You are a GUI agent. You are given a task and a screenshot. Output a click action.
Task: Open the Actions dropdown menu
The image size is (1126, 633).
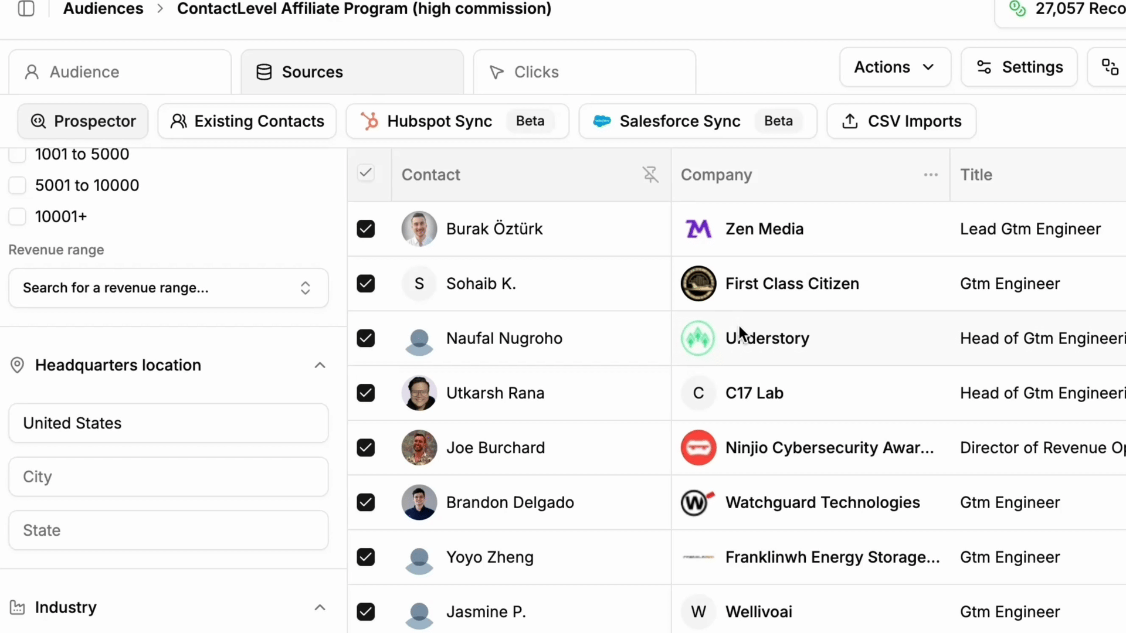[x=894, y=67]
